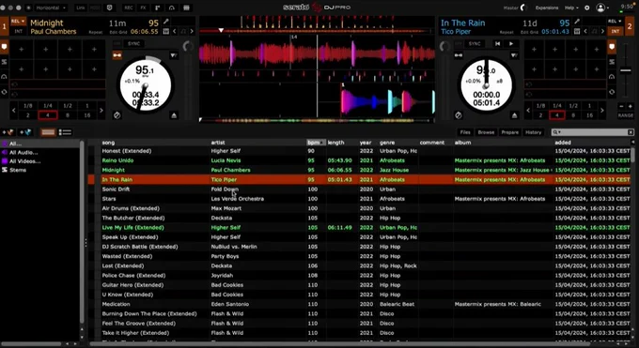This screenshot has height=348, width=639.
Task: Adjust the deck 2 pitch fader
Action: tap(625, 71)
